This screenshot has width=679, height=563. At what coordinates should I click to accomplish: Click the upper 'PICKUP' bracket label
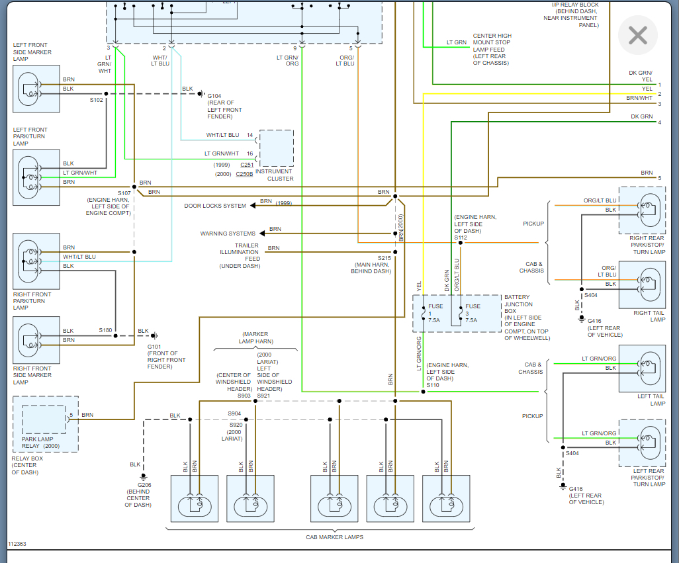pos(533,224)
